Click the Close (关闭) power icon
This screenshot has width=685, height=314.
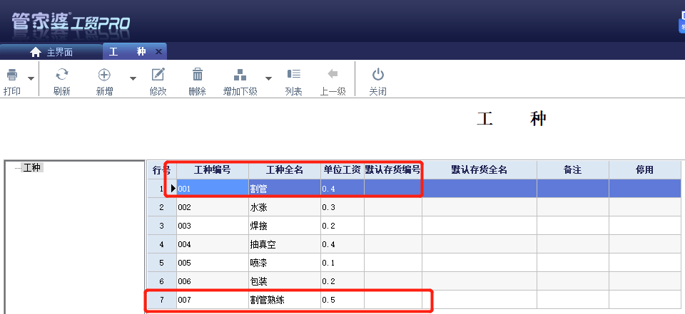378,75
